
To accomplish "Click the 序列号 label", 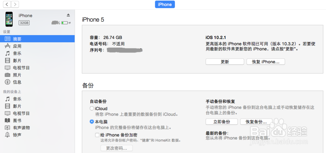I will (97, 50).
